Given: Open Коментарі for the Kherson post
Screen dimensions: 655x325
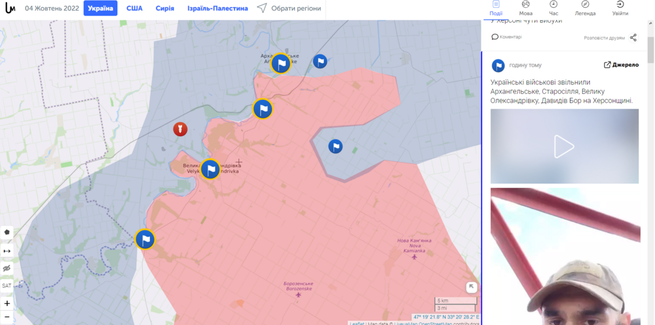Looking at the screenshot, I should pyautogui.click(x=507, y=37).
